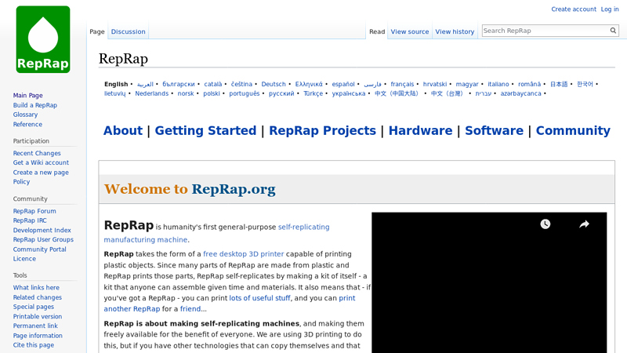Switch language to română
Image resolution: width=627 pixels, height=353 pixels.
click(529, 84)
